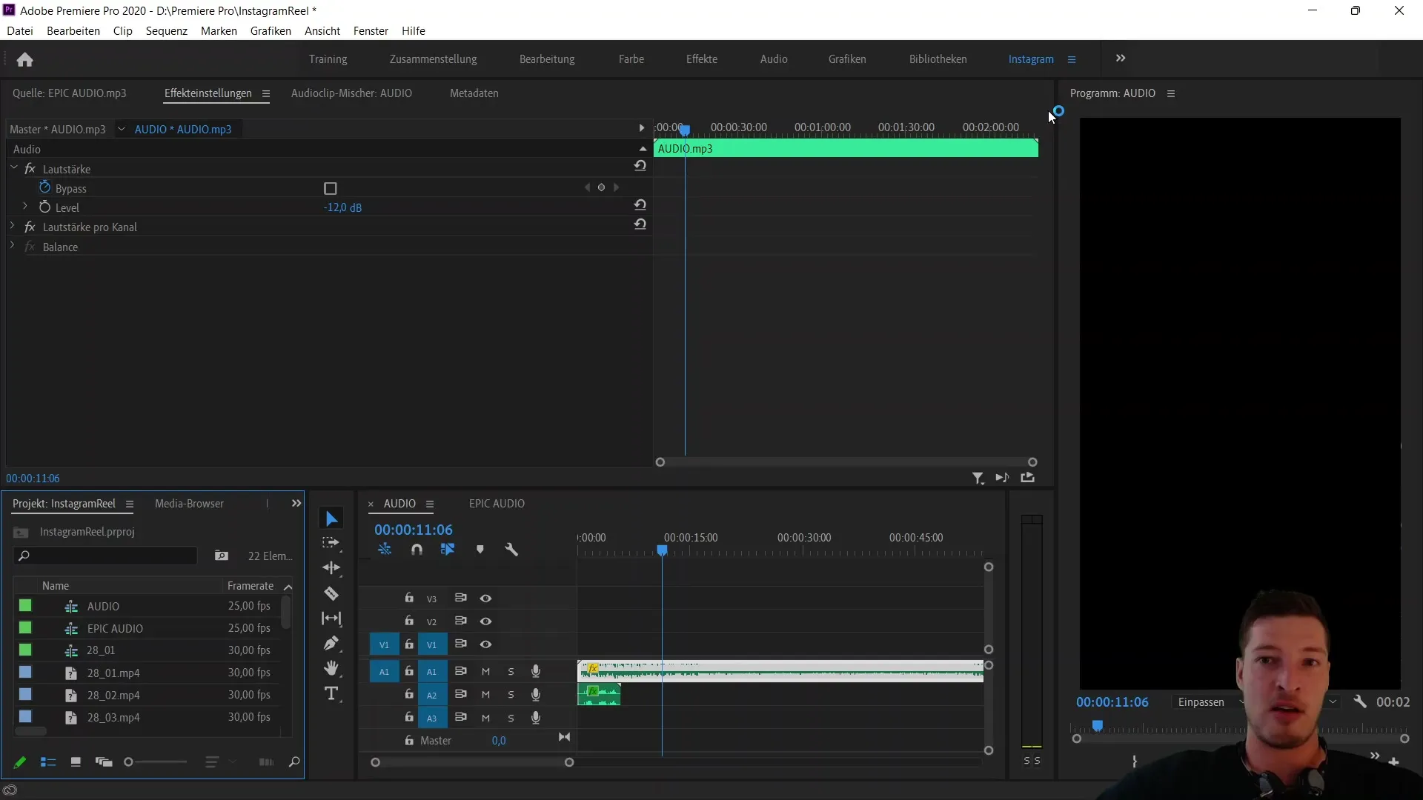Viewport: 1423px width, 800px height.
Task: Open Program monitor settings wrench
Action: coord(1360,701)
